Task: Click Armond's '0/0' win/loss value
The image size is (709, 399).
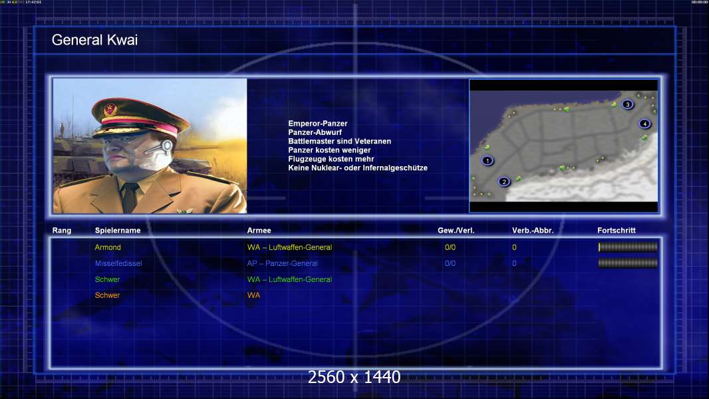Action: coord(450,247)
